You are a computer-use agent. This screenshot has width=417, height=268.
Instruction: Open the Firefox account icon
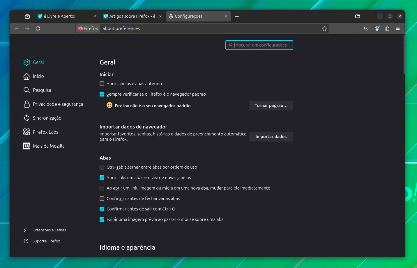pos(377,28)
